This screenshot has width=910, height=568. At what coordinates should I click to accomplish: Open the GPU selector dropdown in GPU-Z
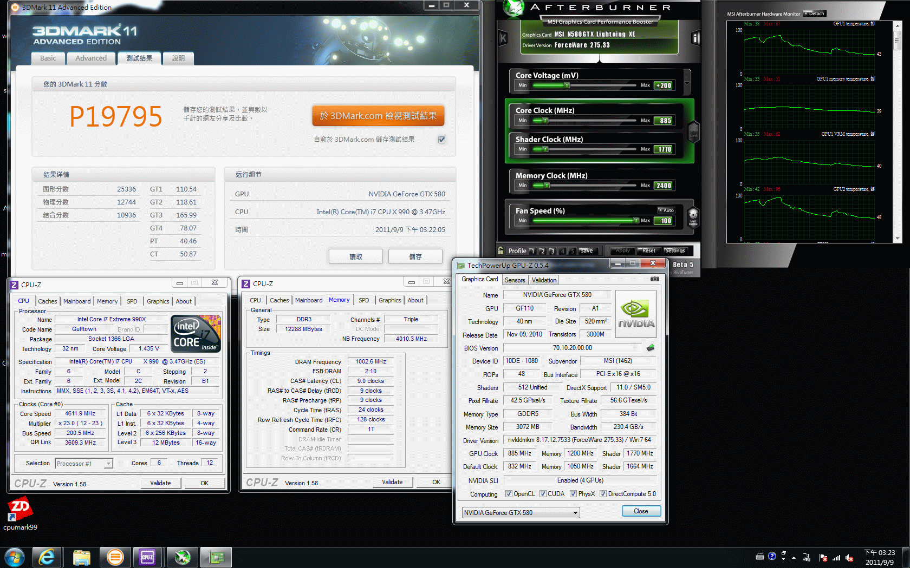521,512
